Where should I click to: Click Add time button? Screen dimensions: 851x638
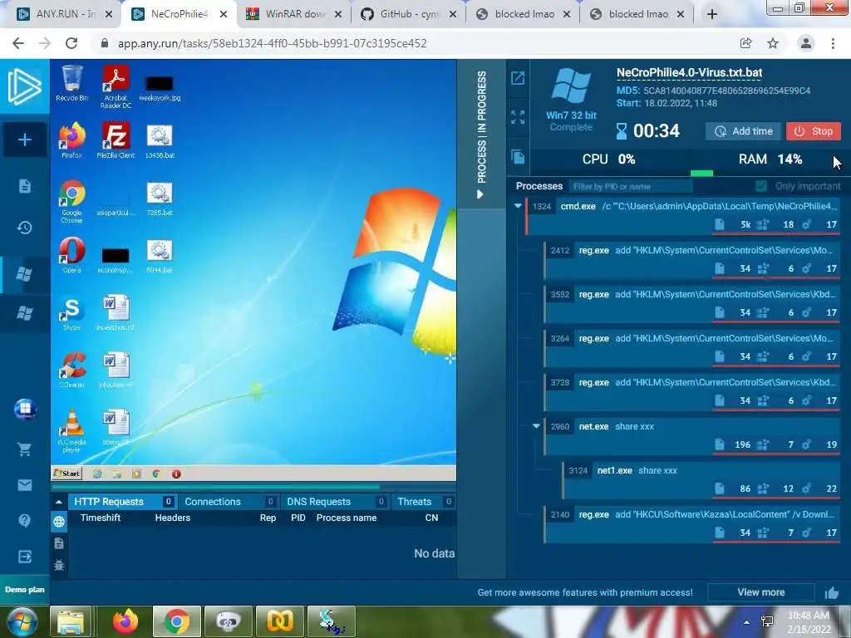(x=744, y=131)
